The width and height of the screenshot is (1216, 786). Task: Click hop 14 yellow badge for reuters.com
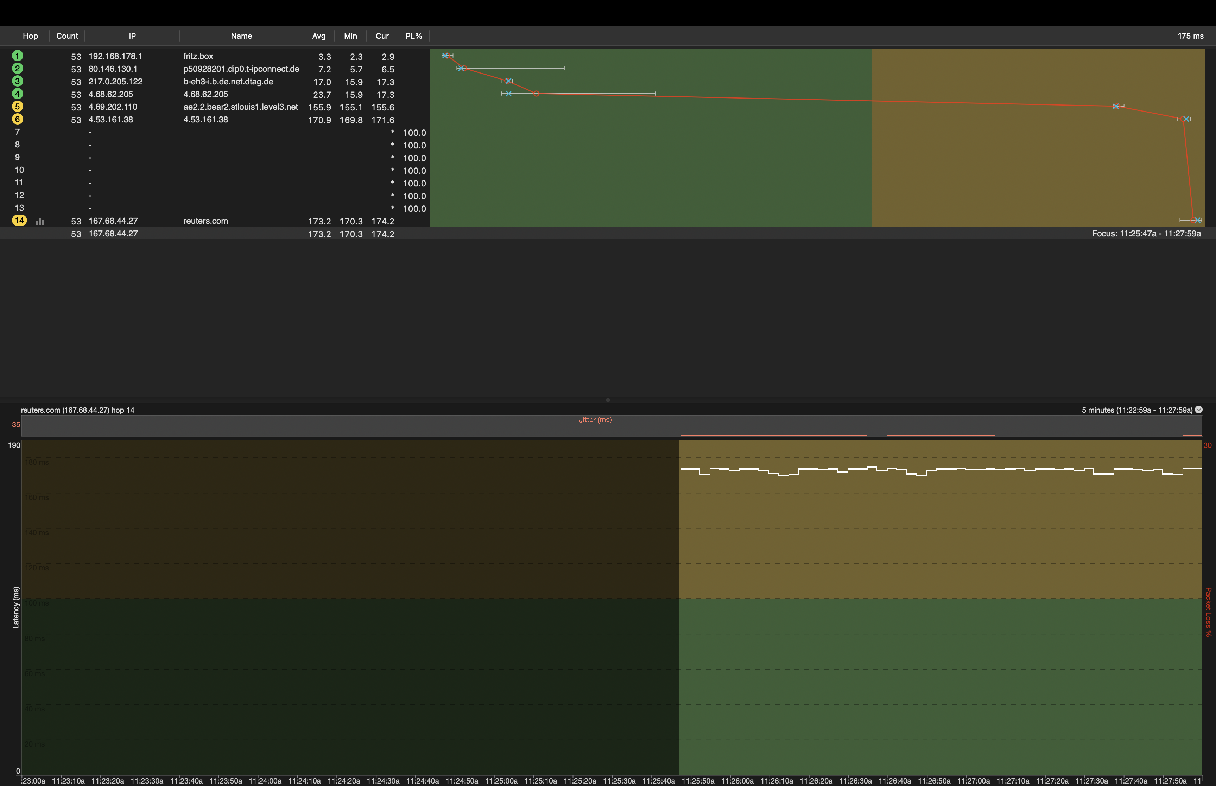coord(19,221)
